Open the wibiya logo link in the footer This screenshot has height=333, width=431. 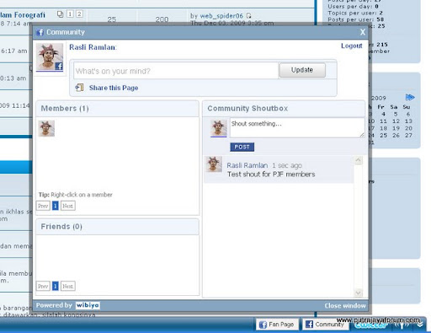pos(88,305)
